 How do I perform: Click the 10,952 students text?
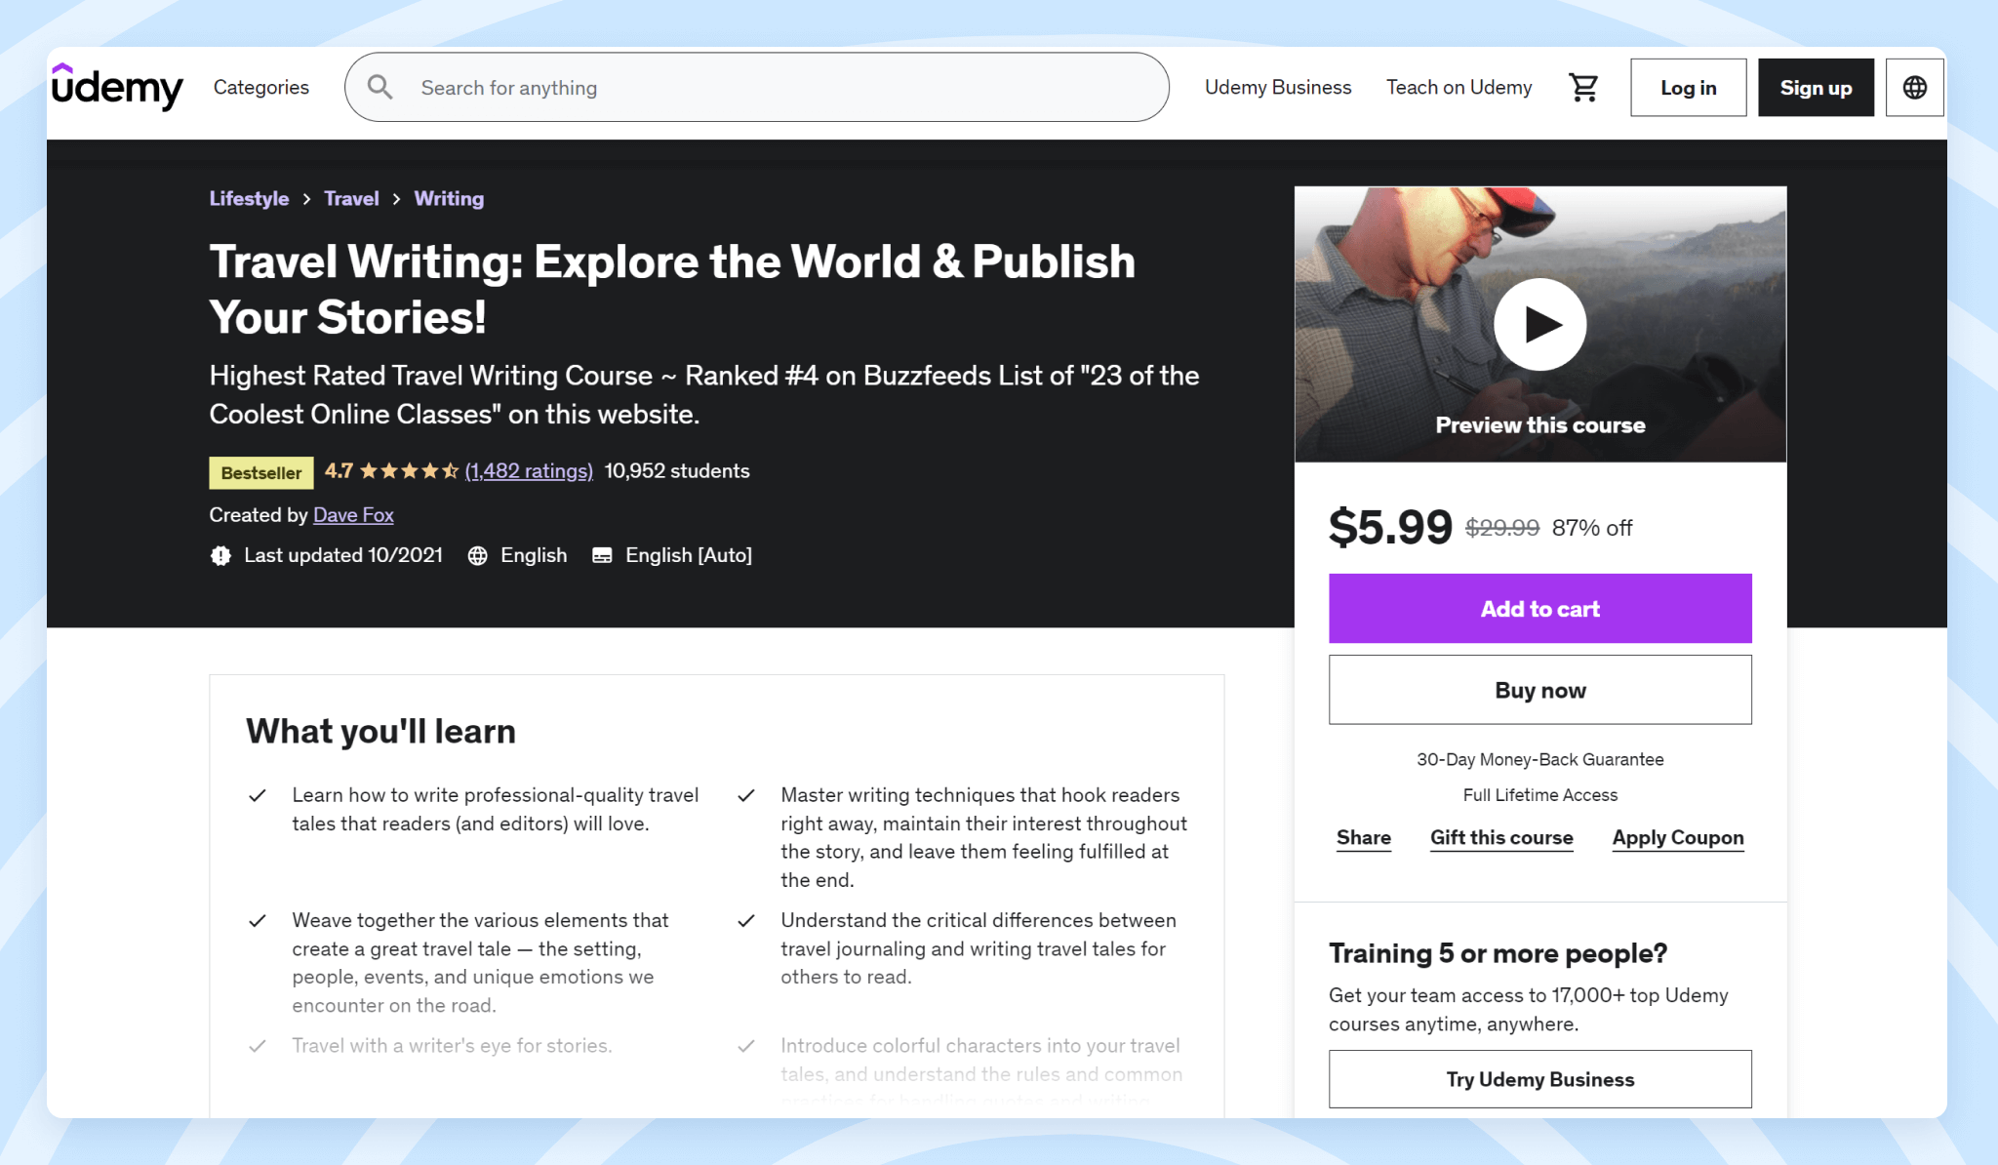pos(677,471)
